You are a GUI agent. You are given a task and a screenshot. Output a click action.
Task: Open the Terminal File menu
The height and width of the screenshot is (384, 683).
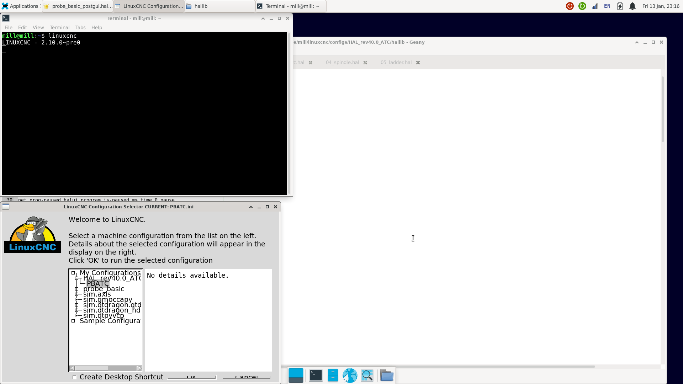9,27
